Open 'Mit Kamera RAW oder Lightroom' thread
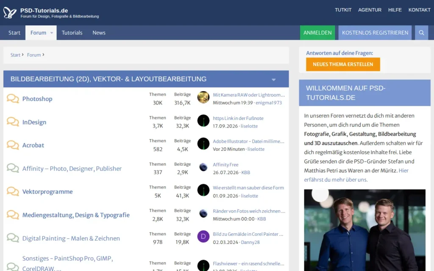Image resolution: width=434 pixels, height=271 pixels. tap(248, 95)
